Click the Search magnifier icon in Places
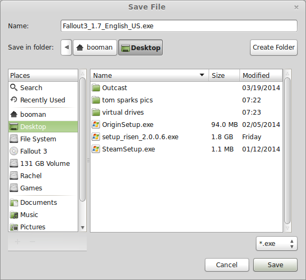Screen dimensions: 306x280 pos(14,87)
